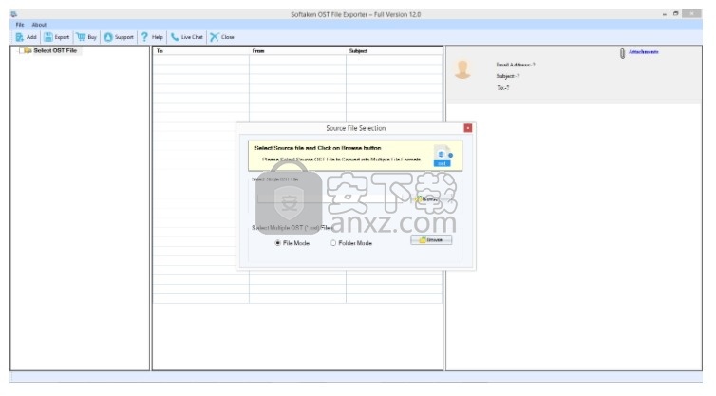Open the File menu

point(19,24)
